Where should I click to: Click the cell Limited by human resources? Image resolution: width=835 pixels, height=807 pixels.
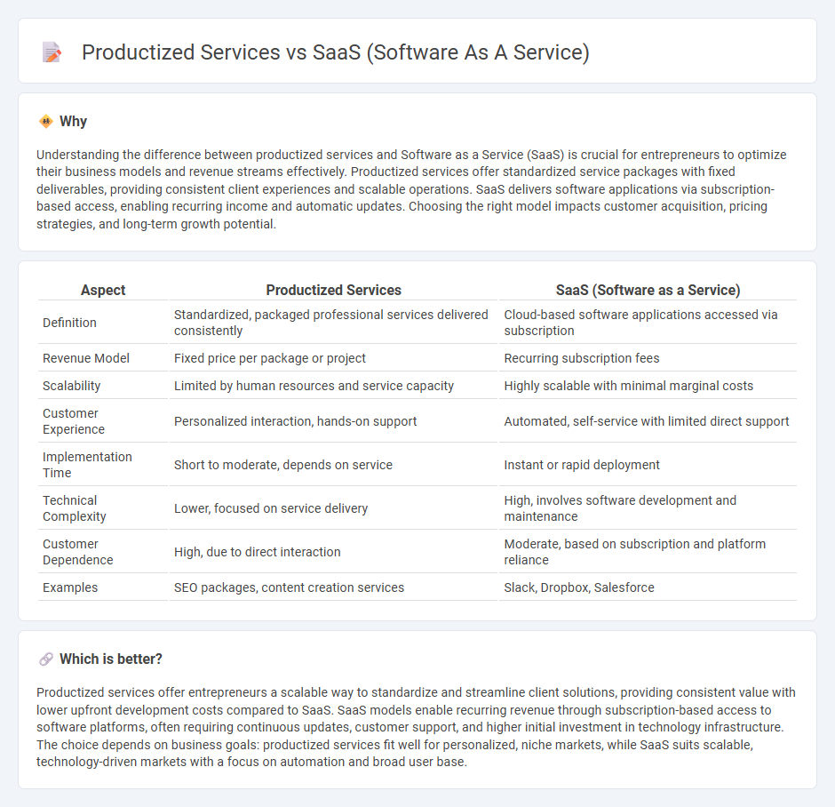tap(314, 387)
